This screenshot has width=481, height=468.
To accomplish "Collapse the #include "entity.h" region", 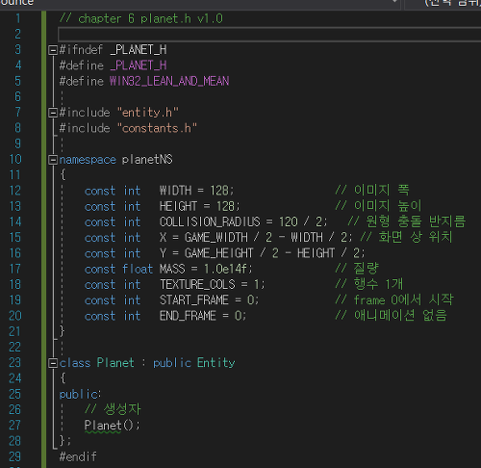I will pos(52,113).
